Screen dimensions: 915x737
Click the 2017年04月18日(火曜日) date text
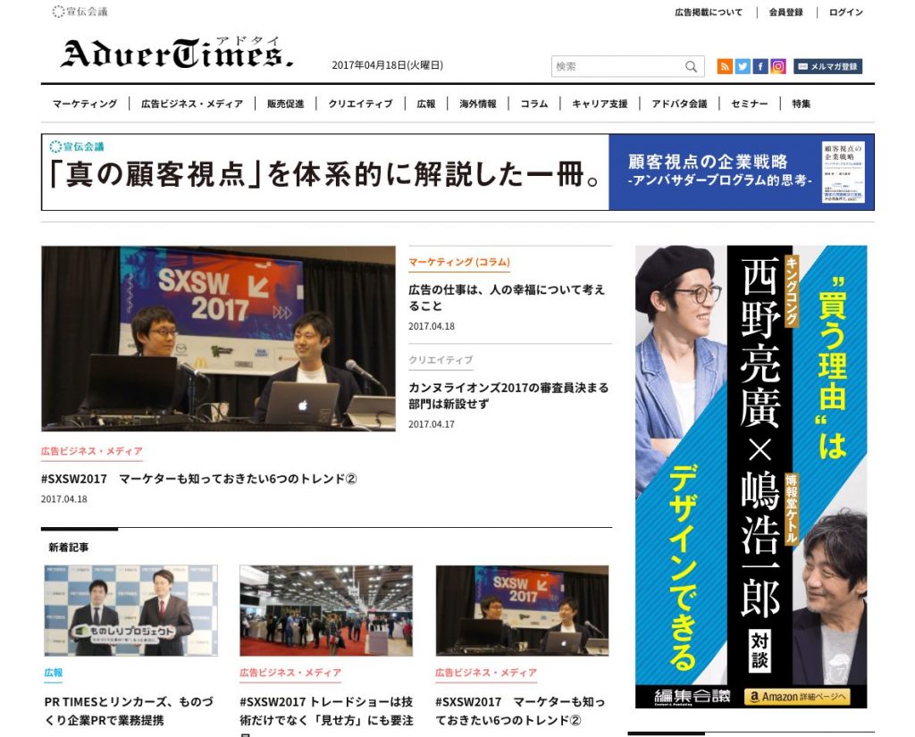(x=388, y=65)
